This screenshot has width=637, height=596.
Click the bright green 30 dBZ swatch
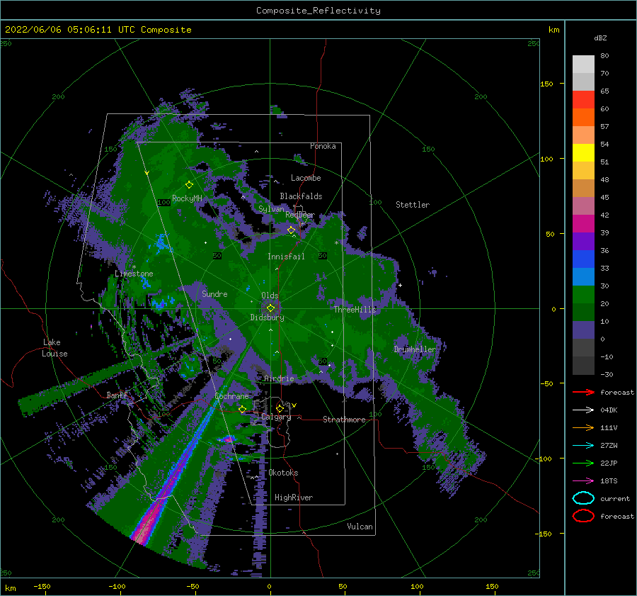583,295
